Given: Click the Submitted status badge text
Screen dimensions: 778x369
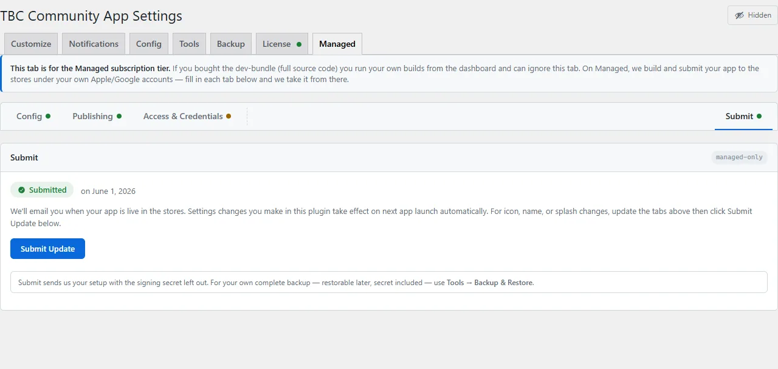Looking at the screenshot, I should [48, 190].
